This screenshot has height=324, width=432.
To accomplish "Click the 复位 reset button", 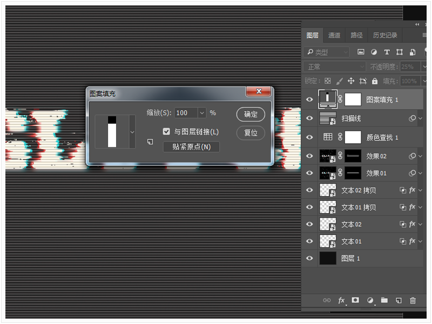I will tap(251, 133).
